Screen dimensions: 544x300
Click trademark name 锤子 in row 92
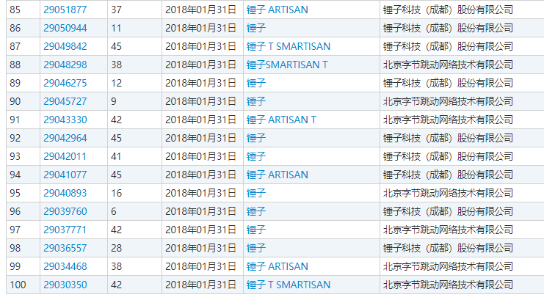point(256,139)
